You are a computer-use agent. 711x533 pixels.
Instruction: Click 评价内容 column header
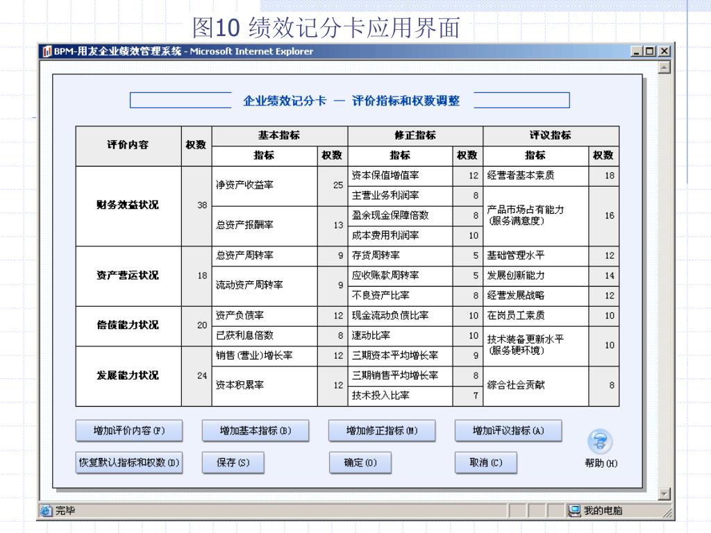click(x=128, y=146)
